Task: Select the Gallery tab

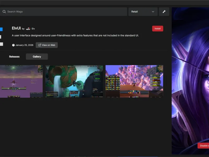Action: click(37, 57)
